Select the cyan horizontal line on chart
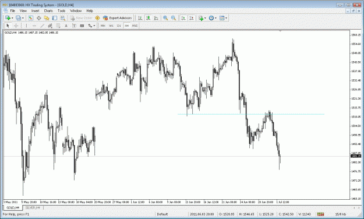Image resolution: width=364 pixels, height=219 pixels. coord(250,114)
